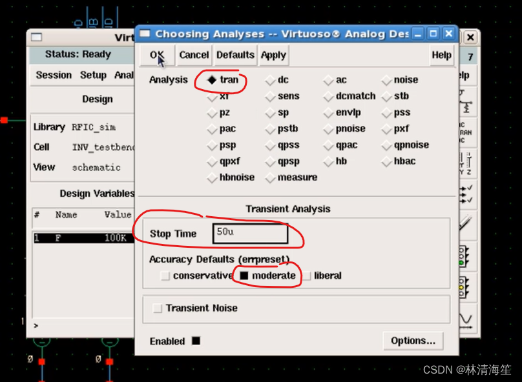The height and width of the screenshot is (382, 522).
Task: Click the Status: Ready indicator
Action: coord(78,54)
